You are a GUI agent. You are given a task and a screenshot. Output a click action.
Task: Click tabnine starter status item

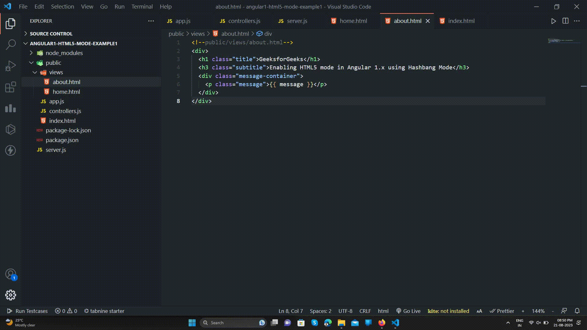point(104,311)
